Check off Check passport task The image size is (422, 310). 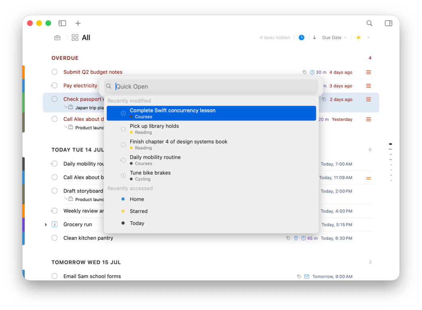pos(54,99)
